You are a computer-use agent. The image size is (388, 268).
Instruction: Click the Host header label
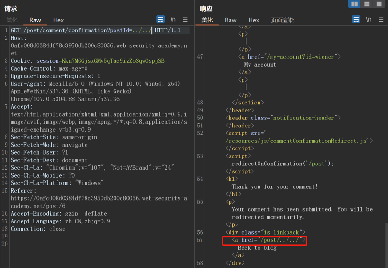(x=18, y=38)
